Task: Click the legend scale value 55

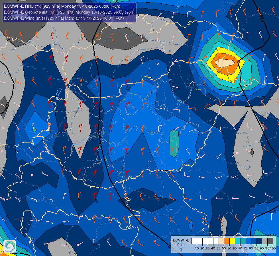Action: pyautogui.click(x=224, y=248)
